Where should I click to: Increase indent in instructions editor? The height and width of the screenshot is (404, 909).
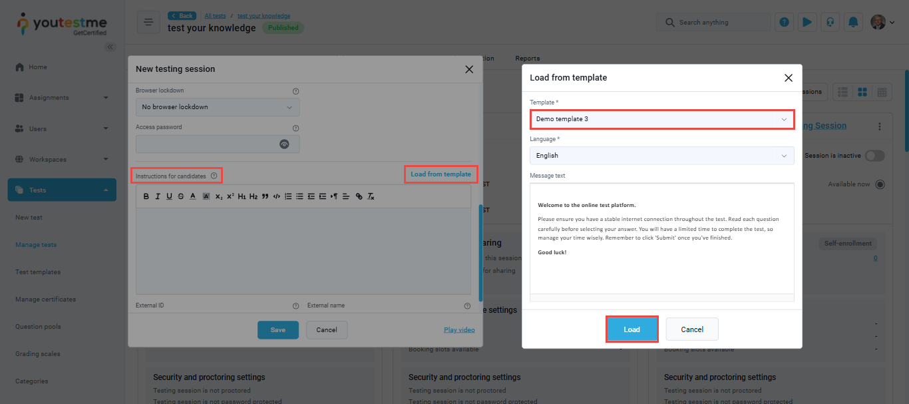323,196
